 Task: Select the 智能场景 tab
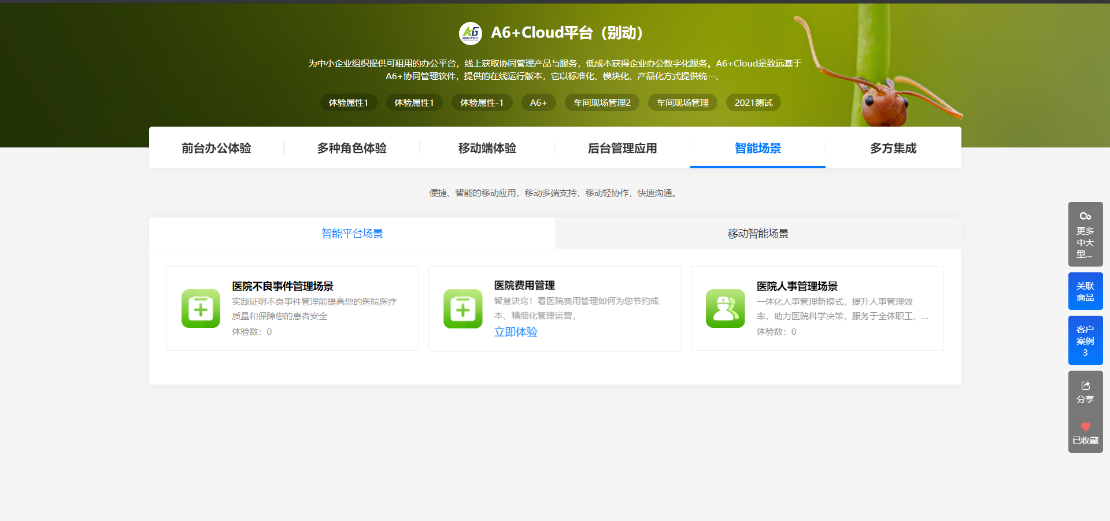[x=757, y=148]
